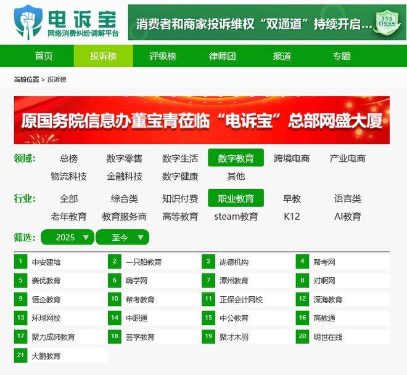Select 数字健康 domain filter
This screenshot has width=407, height=375.
180,176
